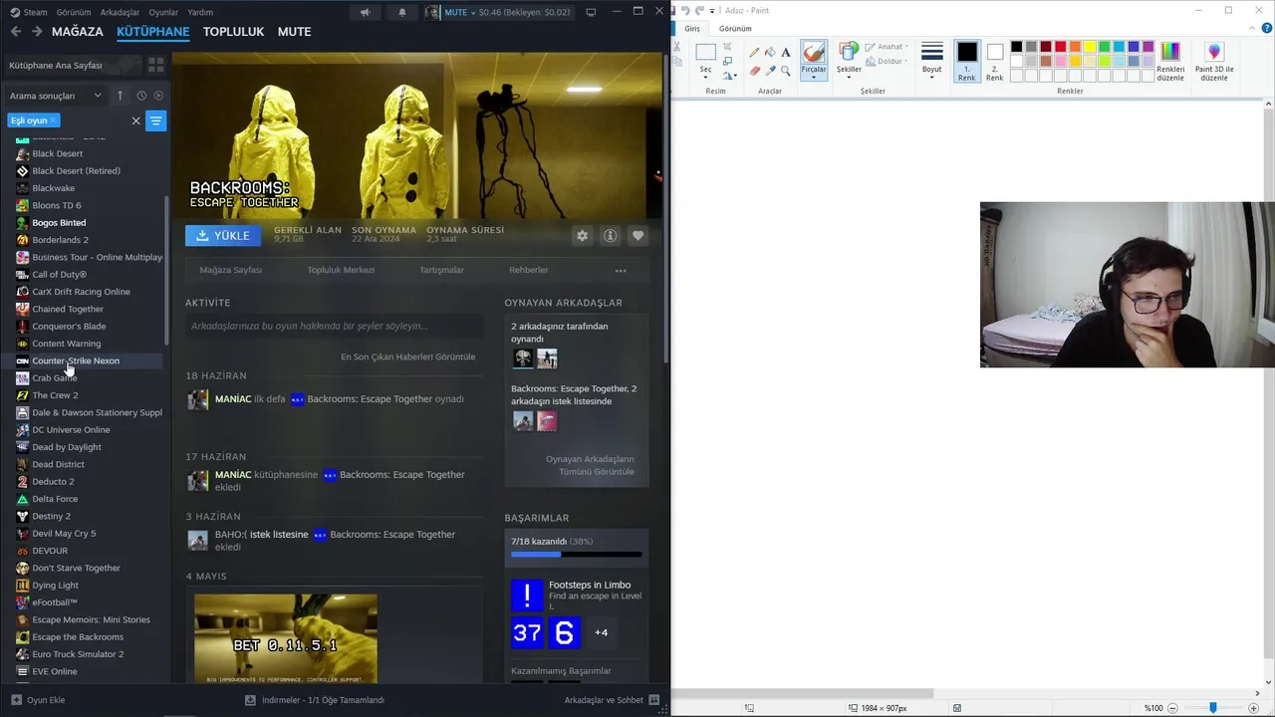Open Oyunlar menu in Steam
The image size is (1275, 717).
pyautogui.click(x=163, y=12)
